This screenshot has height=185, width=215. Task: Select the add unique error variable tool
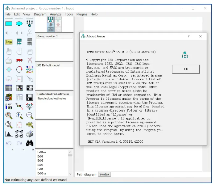pyautogui.click(x=30, y=33)
